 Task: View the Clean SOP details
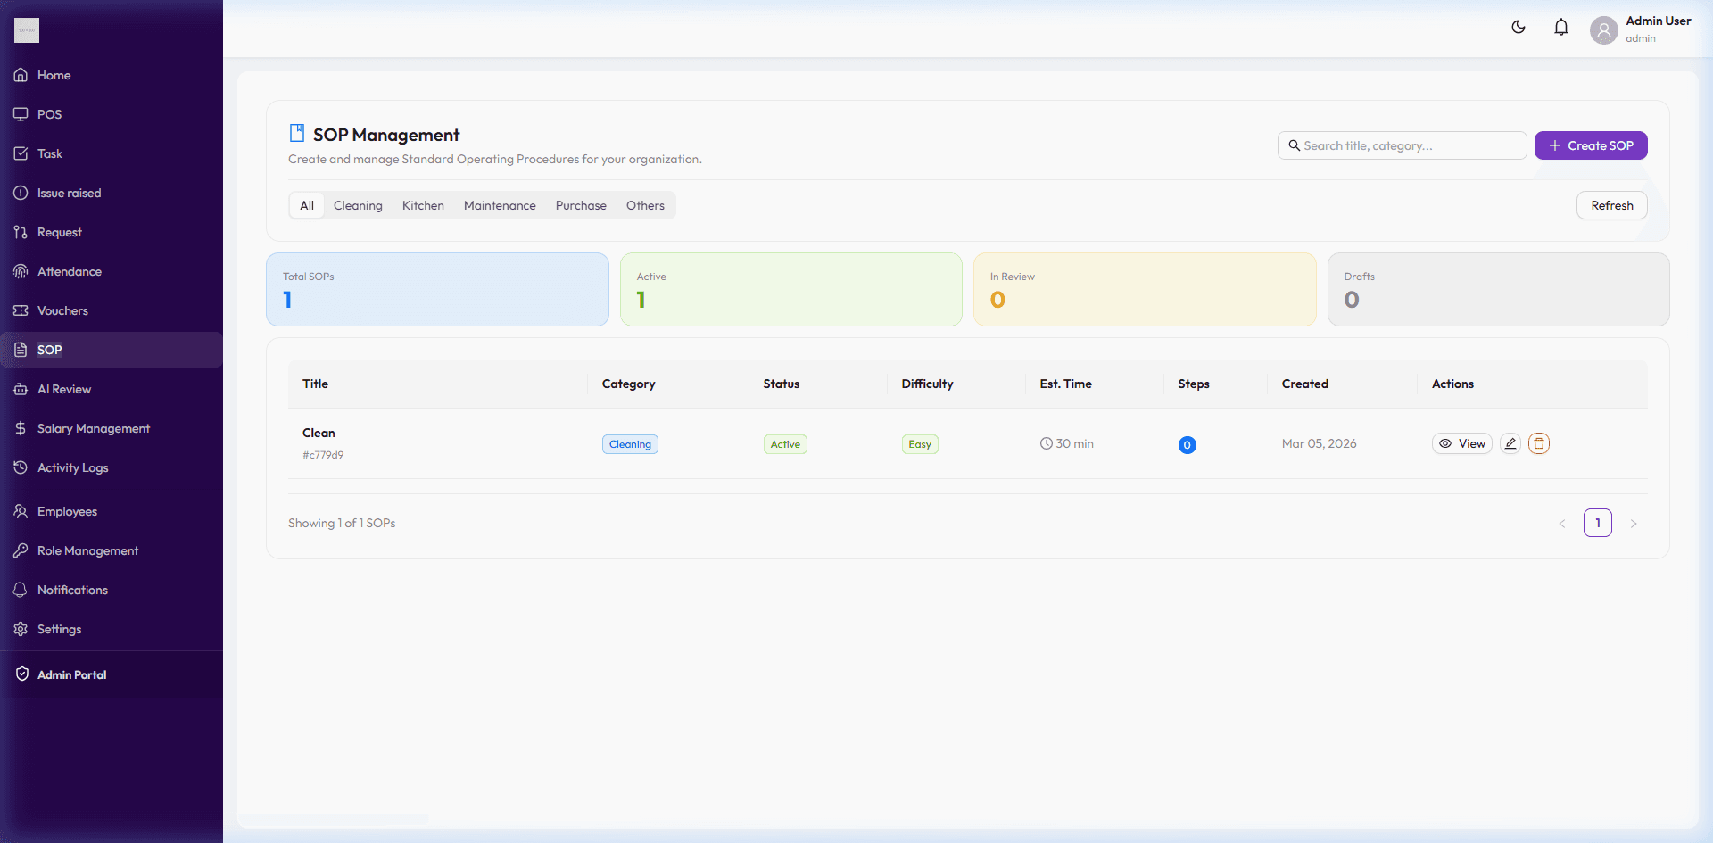(1461, 443)
